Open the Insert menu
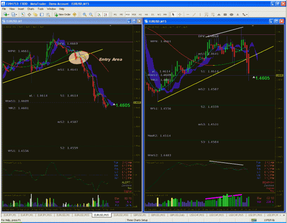The image size is (287, 223). tap(21, 9)
